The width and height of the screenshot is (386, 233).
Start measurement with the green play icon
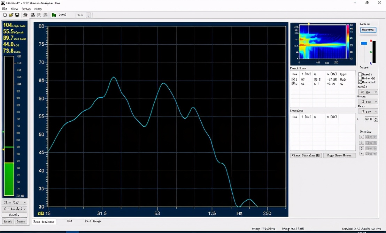pos(54,15)
